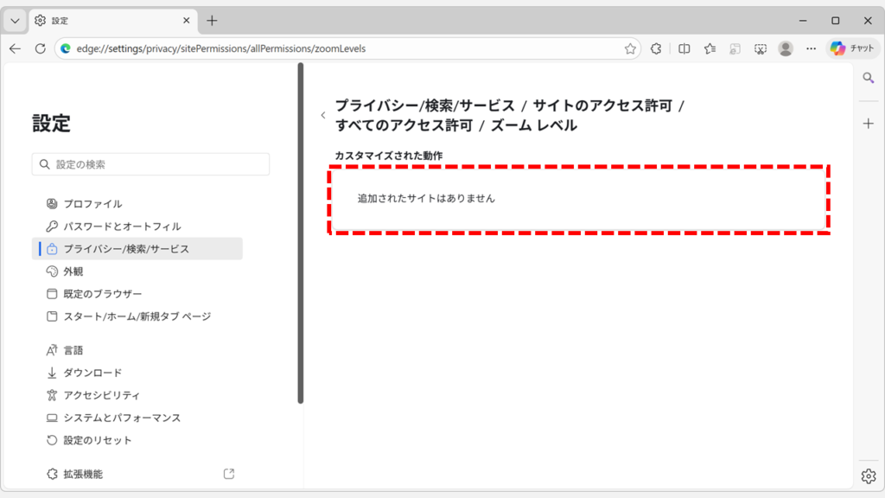
Task: Refresh the current page
Action: (x=41, y=49)
